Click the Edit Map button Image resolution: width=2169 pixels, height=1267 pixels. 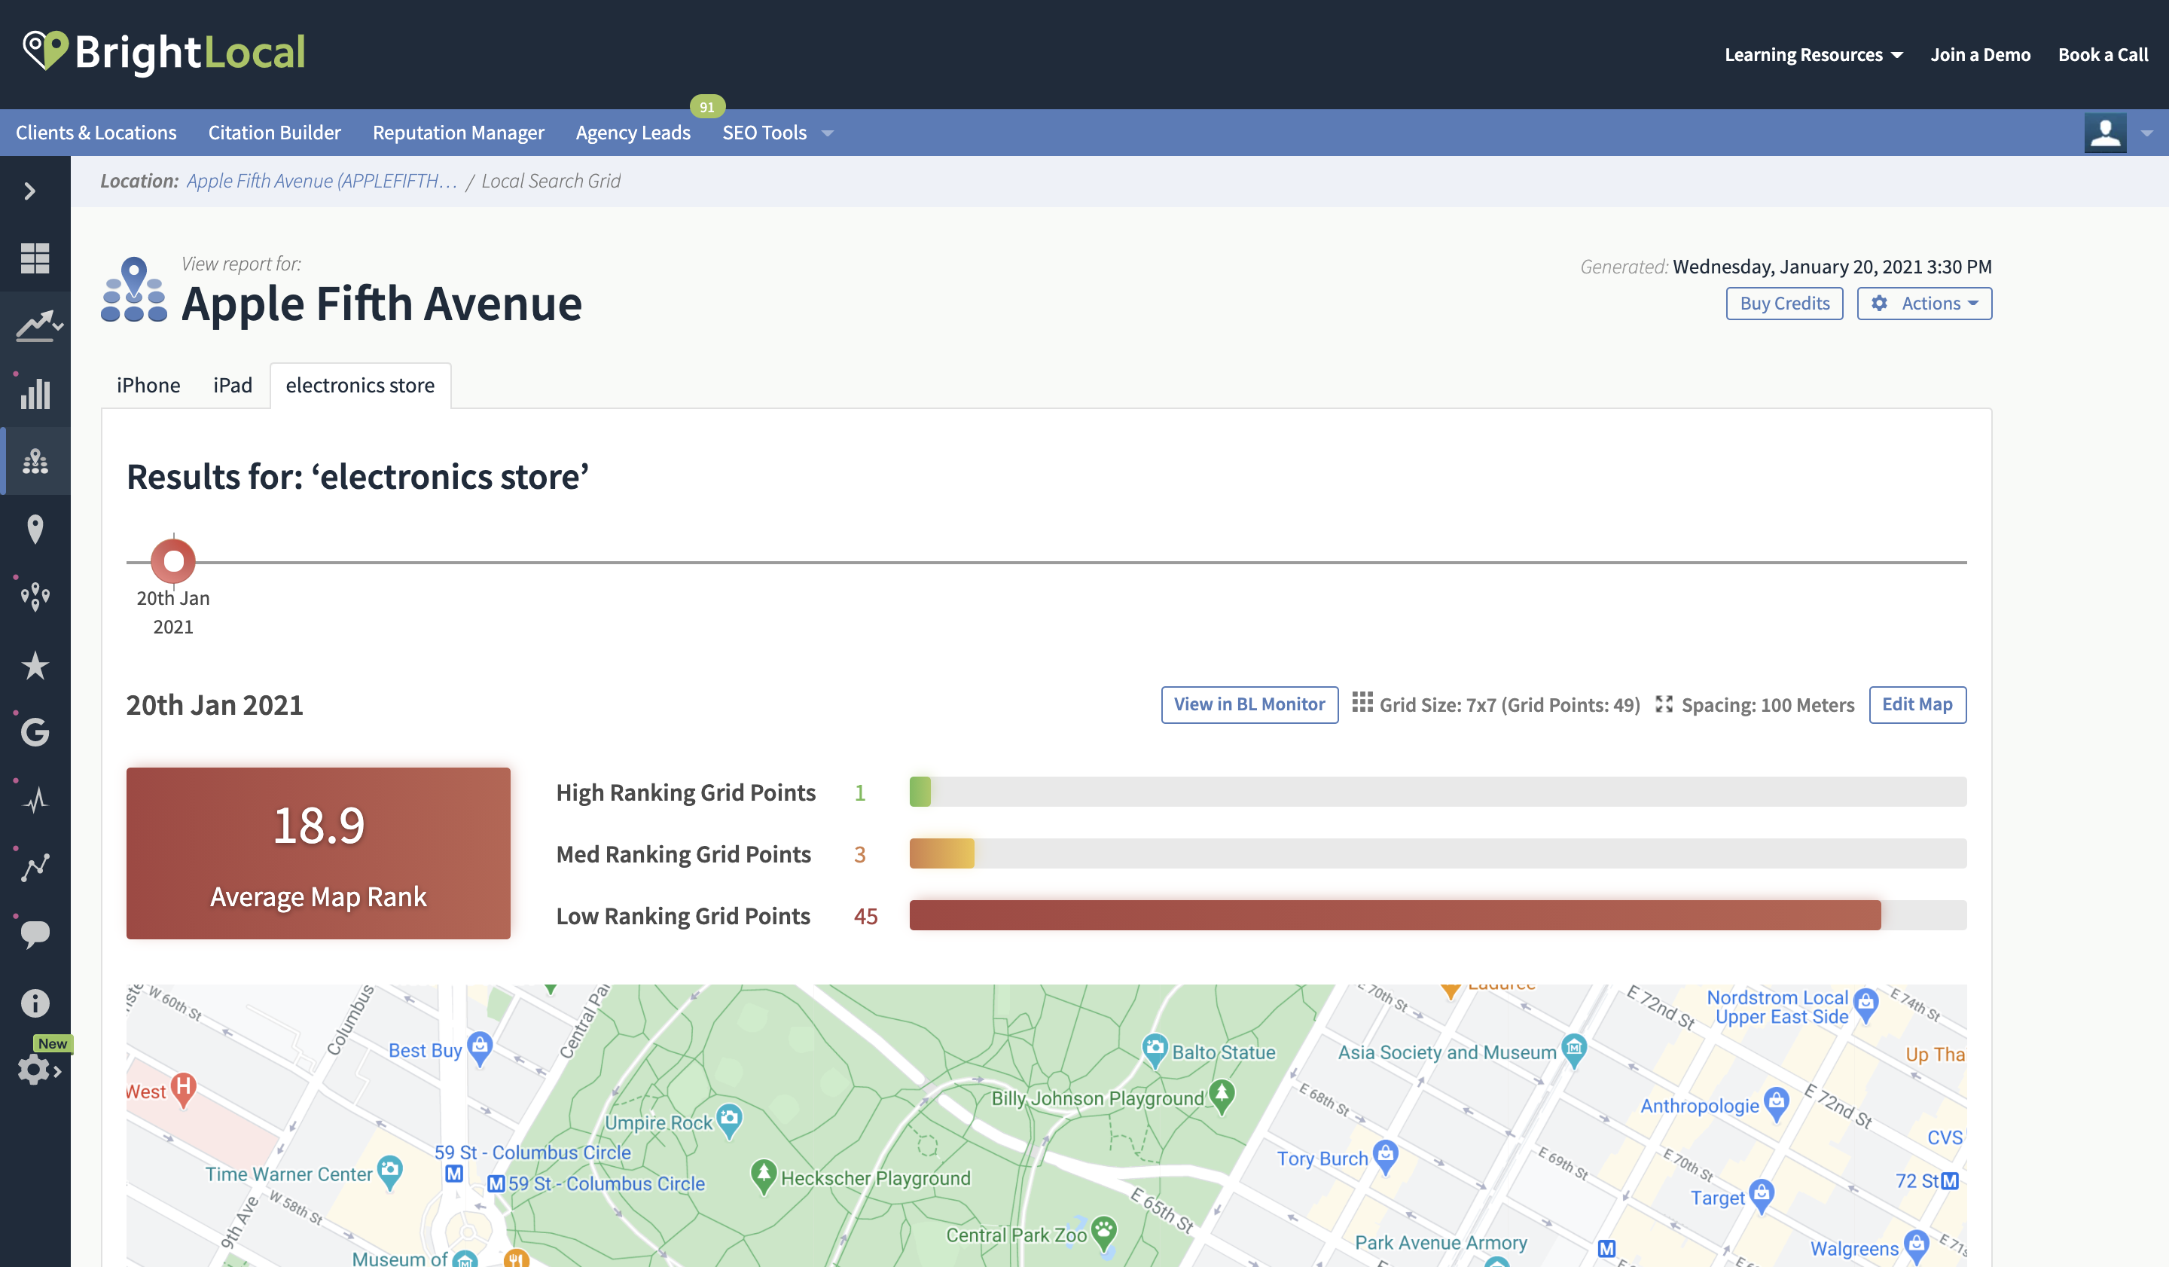click(1917, 704)
